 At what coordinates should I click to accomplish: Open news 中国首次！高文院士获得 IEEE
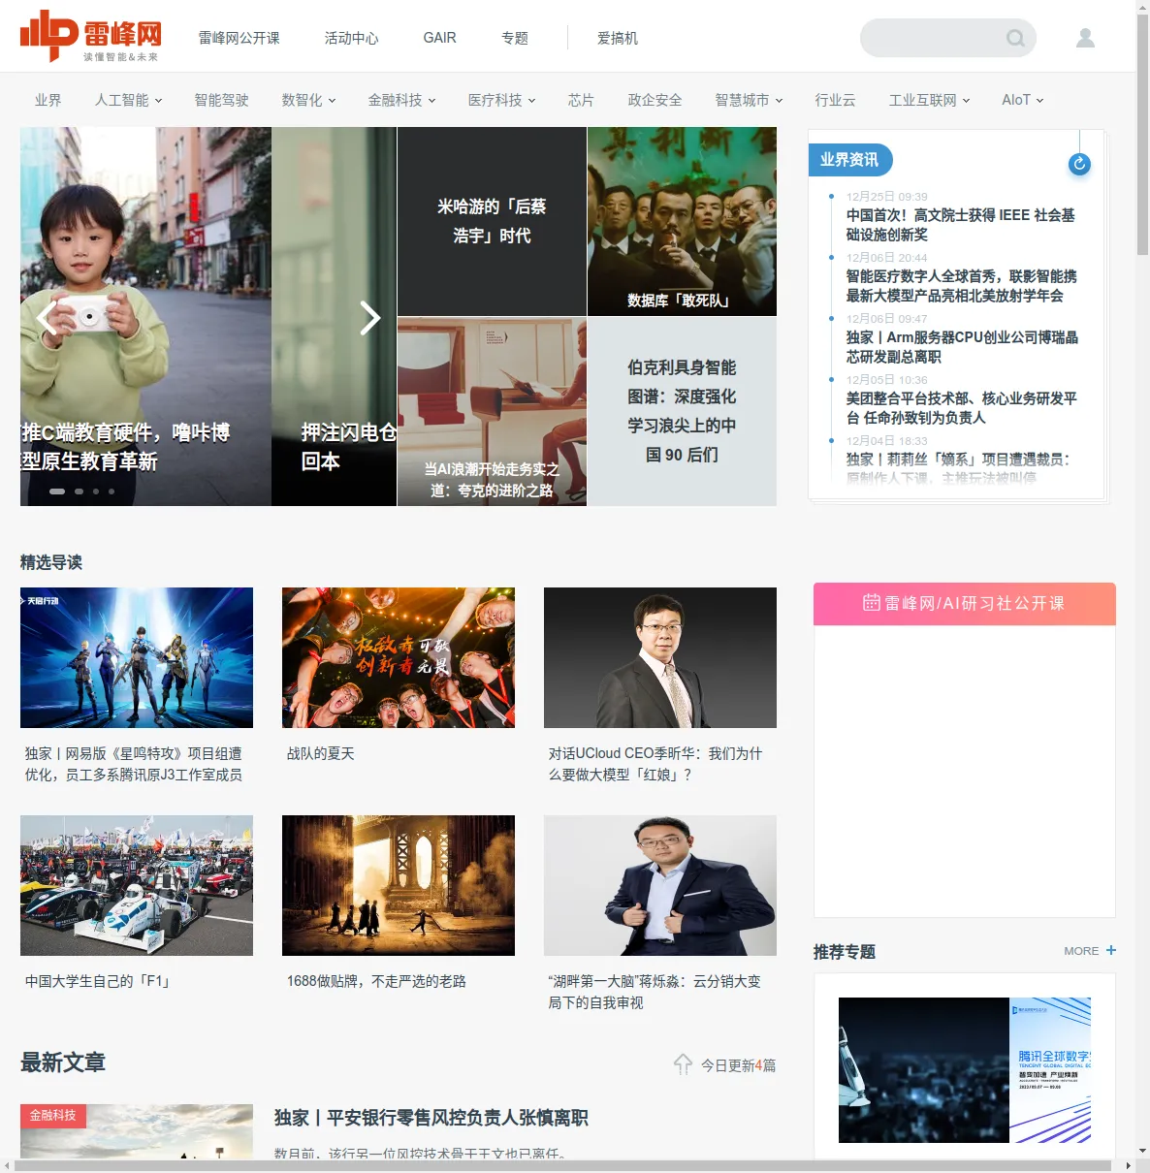click(x=961, y=225)
